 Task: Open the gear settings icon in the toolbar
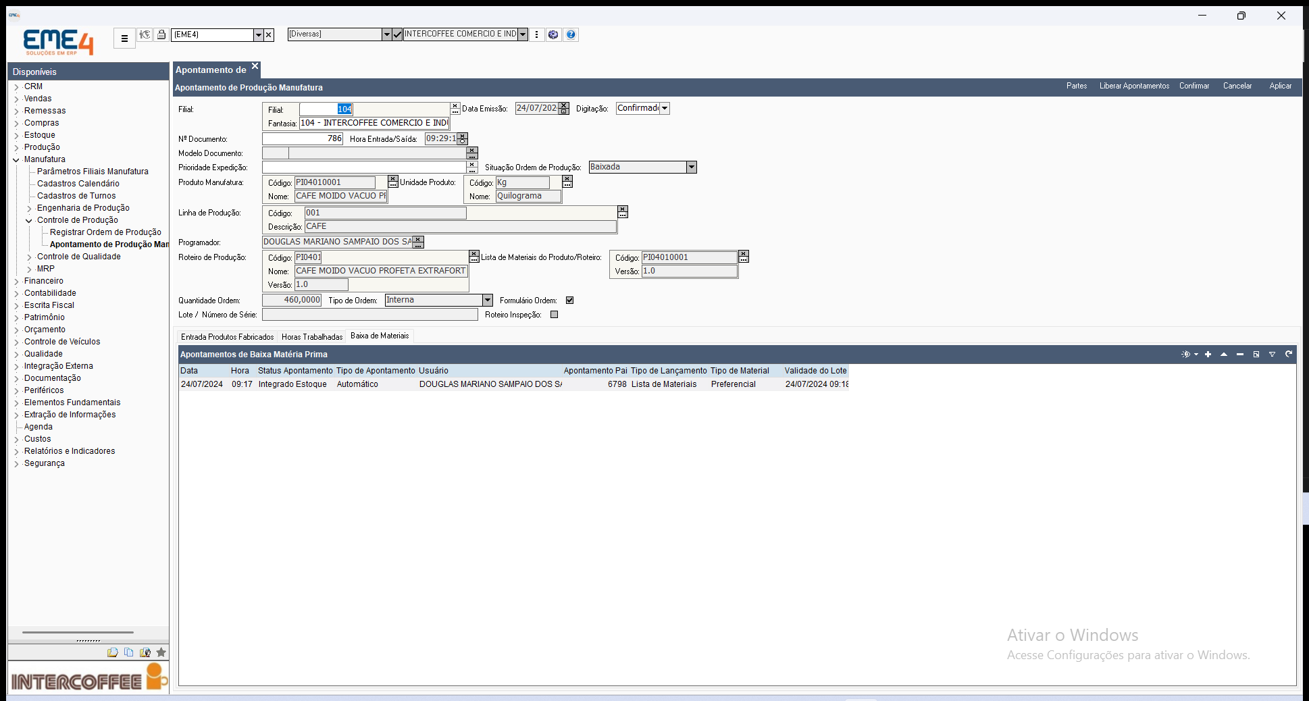click(x=553, y=34)
